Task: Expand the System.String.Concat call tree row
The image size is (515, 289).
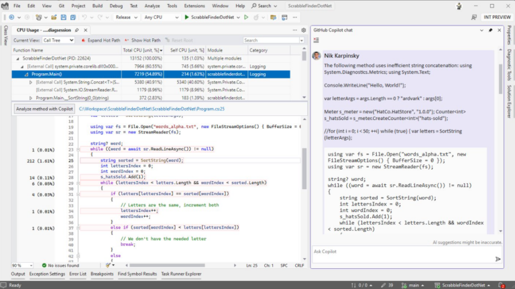Action: coord(31,82)
